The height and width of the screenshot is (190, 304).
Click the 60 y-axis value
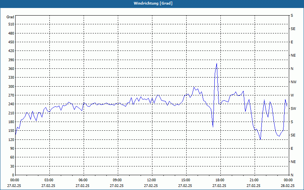coord(12,157)
